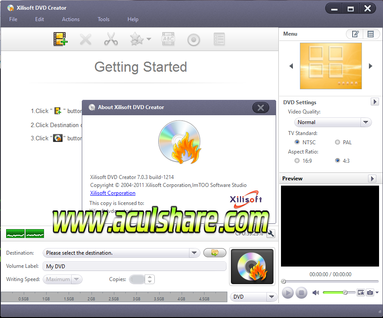Click the preview time 00:00:00 / 00:00:00
The image size is (383, 318).
click(331, 274)
